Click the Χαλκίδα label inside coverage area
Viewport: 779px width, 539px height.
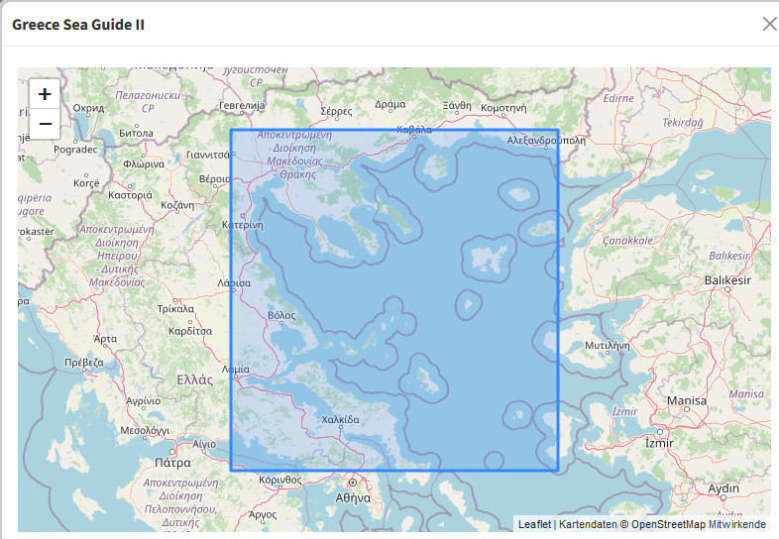coord(340,420)
